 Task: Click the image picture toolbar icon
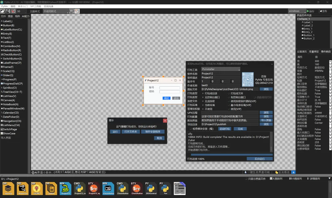(8, 11)
